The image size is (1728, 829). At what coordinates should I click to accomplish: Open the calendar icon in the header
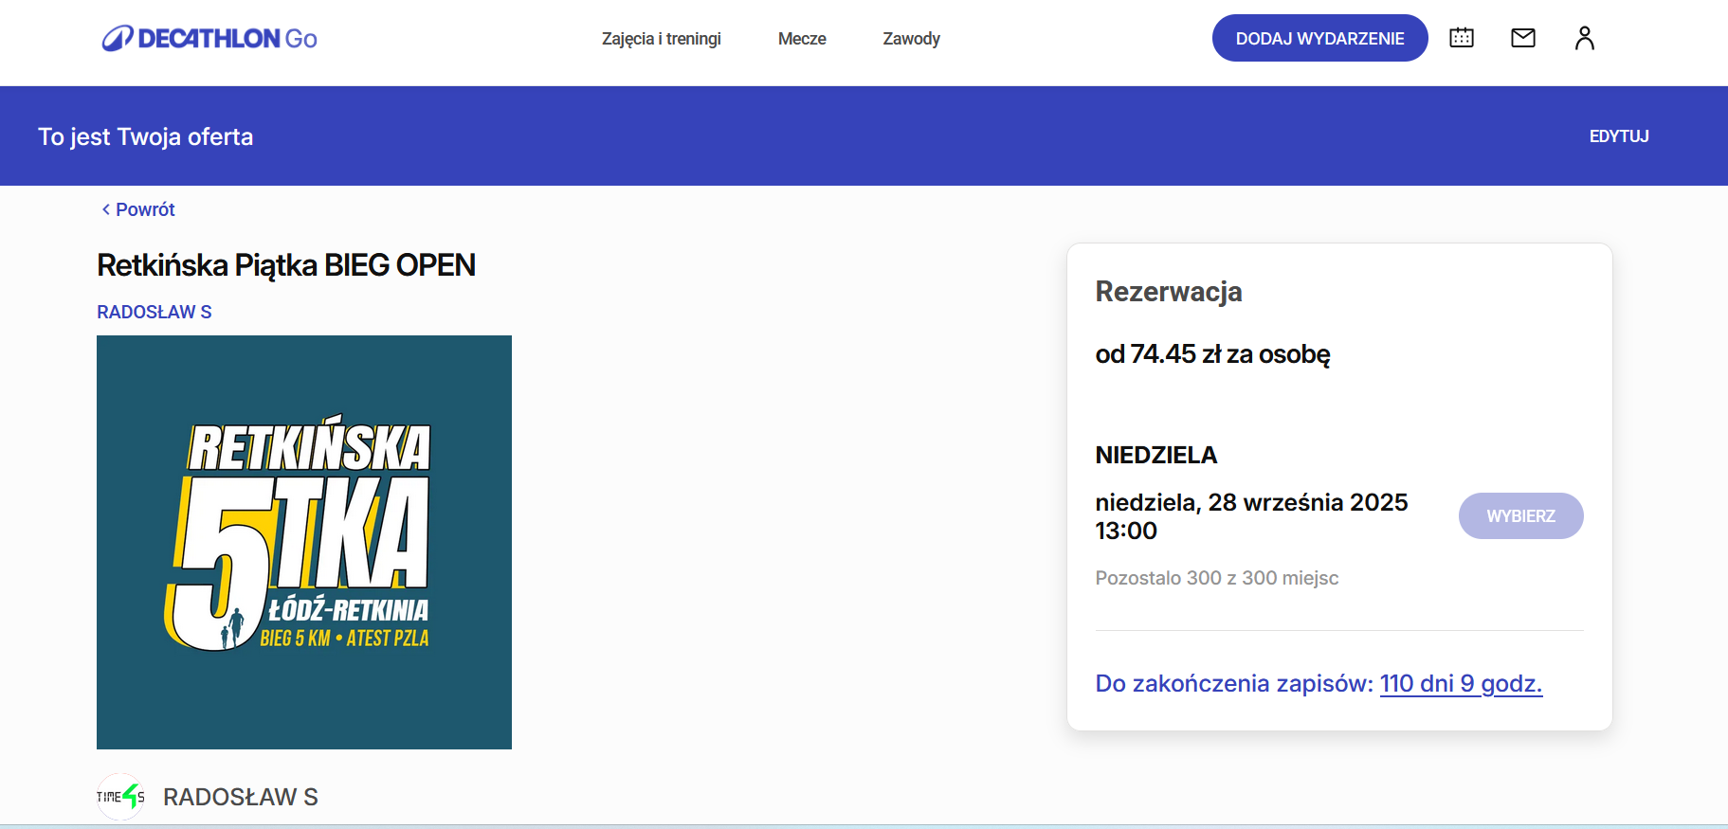tap(1462, 38)
